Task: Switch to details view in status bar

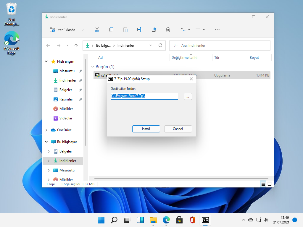Action: [x=263, y=184]
